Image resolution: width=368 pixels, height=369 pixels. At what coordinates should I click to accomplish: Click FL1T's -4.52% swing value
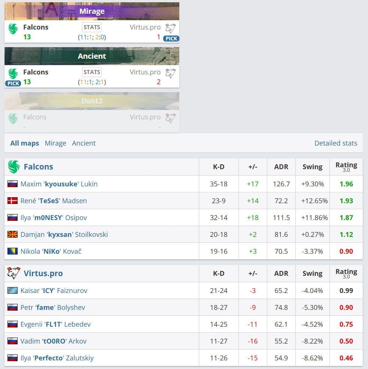(x=313, y=324)
